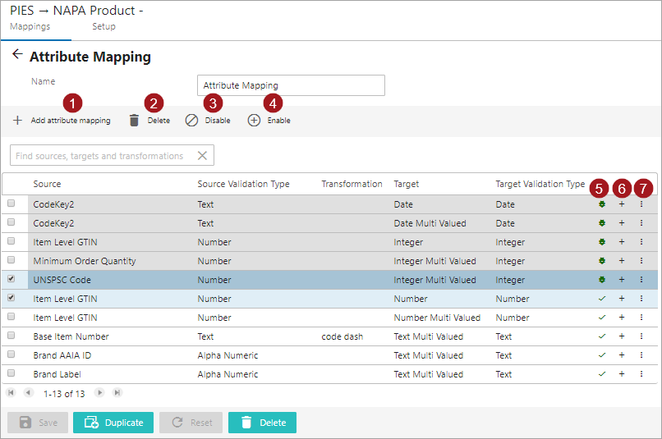
Task: Go to first page of results
Action: (x=11, y=392)
